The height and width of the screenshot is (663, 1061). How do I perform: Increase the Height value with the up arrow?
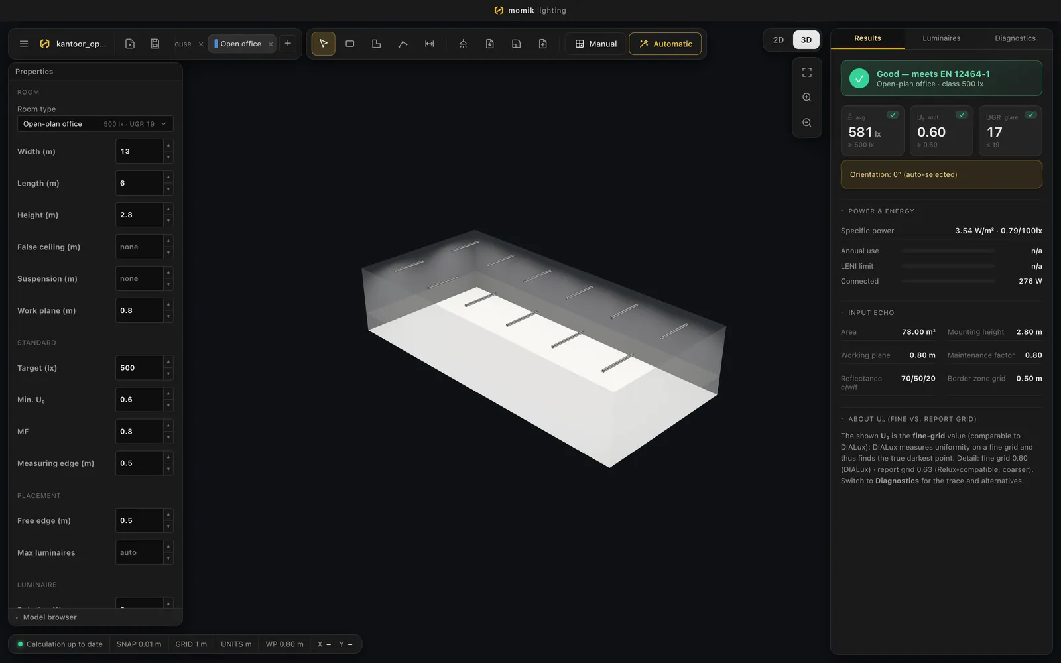(x=168, y=209)
